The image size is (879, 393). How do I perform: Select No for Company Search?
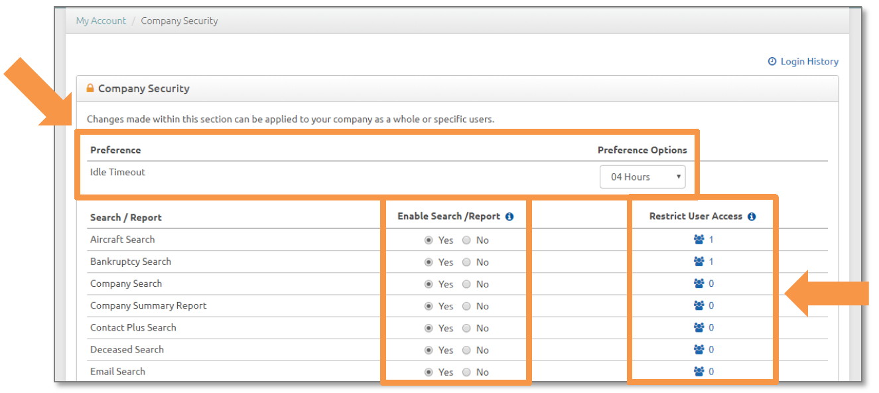click(x=466, y=284)
